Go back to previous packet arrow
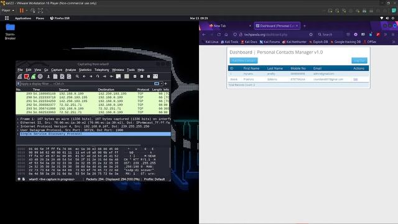This screenshot has height=224, width=398. [x=84, y=77]
